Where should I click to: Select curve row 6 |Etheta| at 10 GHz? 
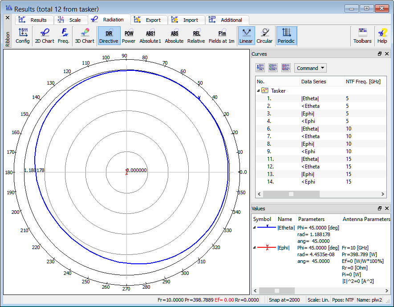click(x=310, y=129)
